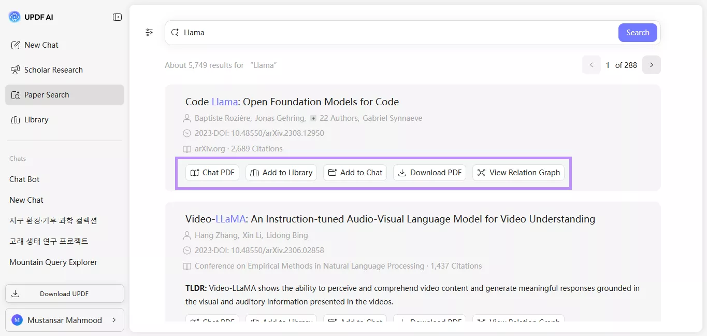The width and height of the screenshot is (707, 336).
Task: Start a New Chat from the sidebar
Action: pyautogui.click(x=65, y=45)
